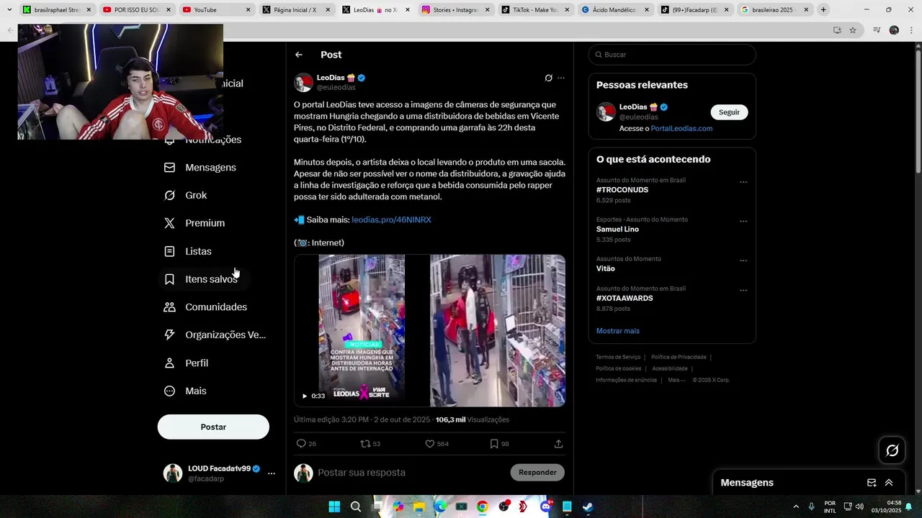Open the tab search dropdown arrow

pyautogui.click(x=9, y=10)
